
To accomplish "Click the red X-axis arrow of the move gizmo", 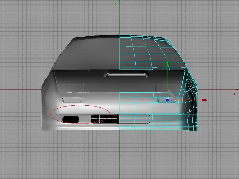I will pos(204,100).
